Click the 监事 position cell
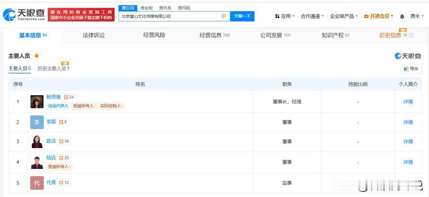Screen dimensions: 429x197 tap(287, 183)
